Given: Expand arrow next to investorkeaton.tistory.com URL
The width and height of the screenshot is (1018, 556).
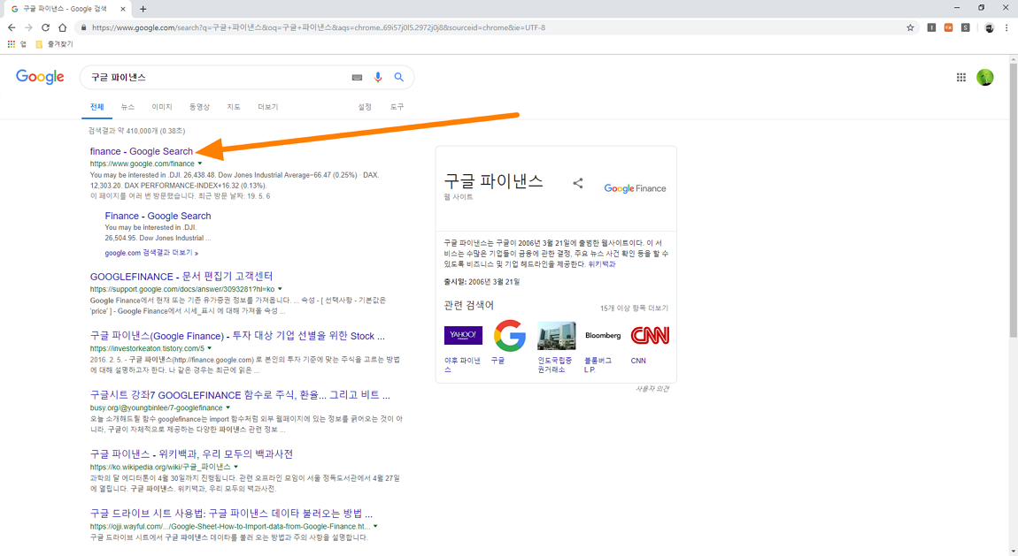Looking at the screenshot, I should [210, 348].
